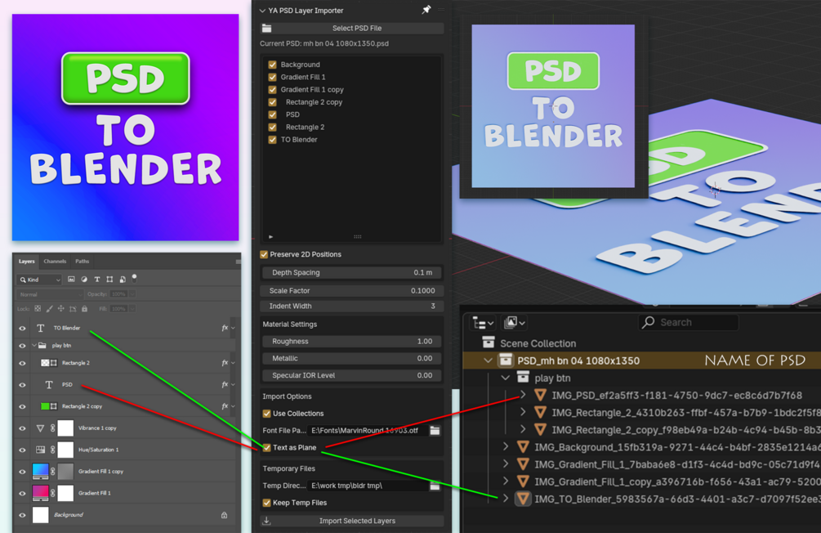Expand the IMG_PSD object in Outliner
Viewport: 821px width, 533px height.
pyautogui.click(x=523, y=395)
